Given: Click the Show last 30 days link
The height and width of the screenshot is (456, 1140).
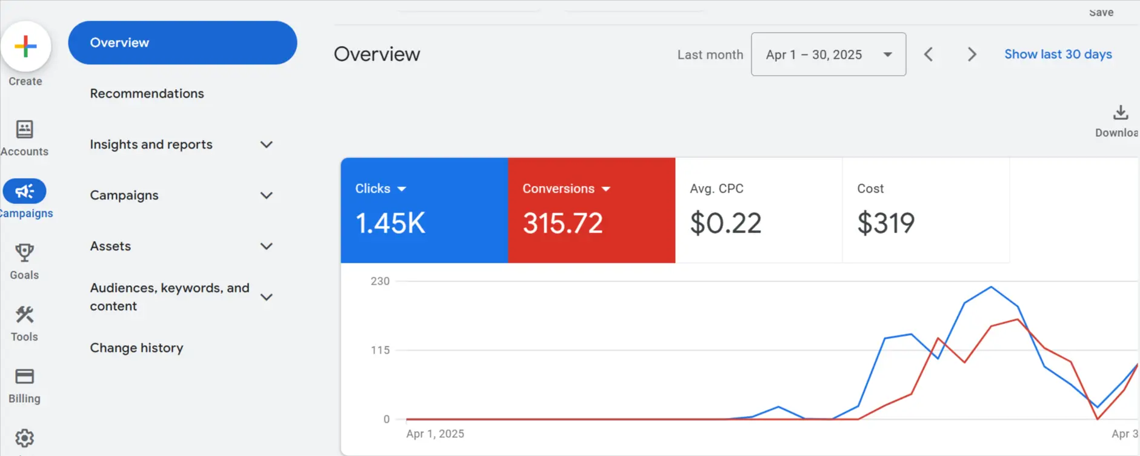Looking at the screenshot, I should coord(1058,55).
